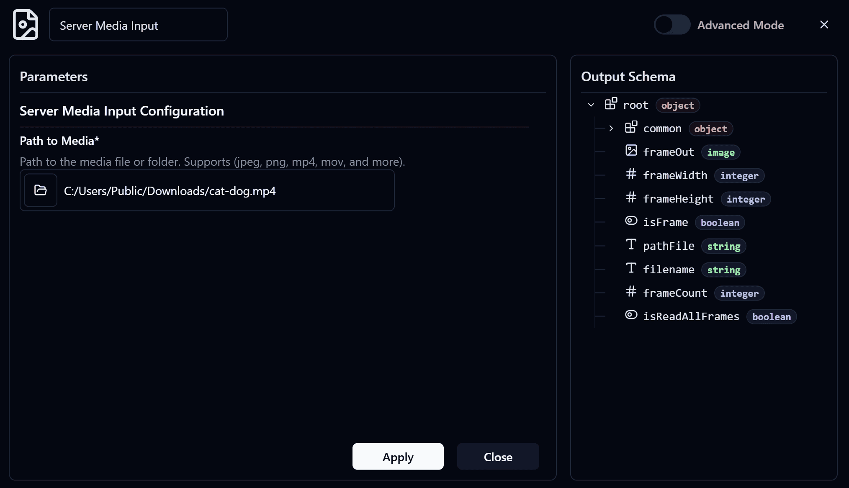Select the frameOut schema row label
This screenshot has width=849, height=488.
coord(669,152)
